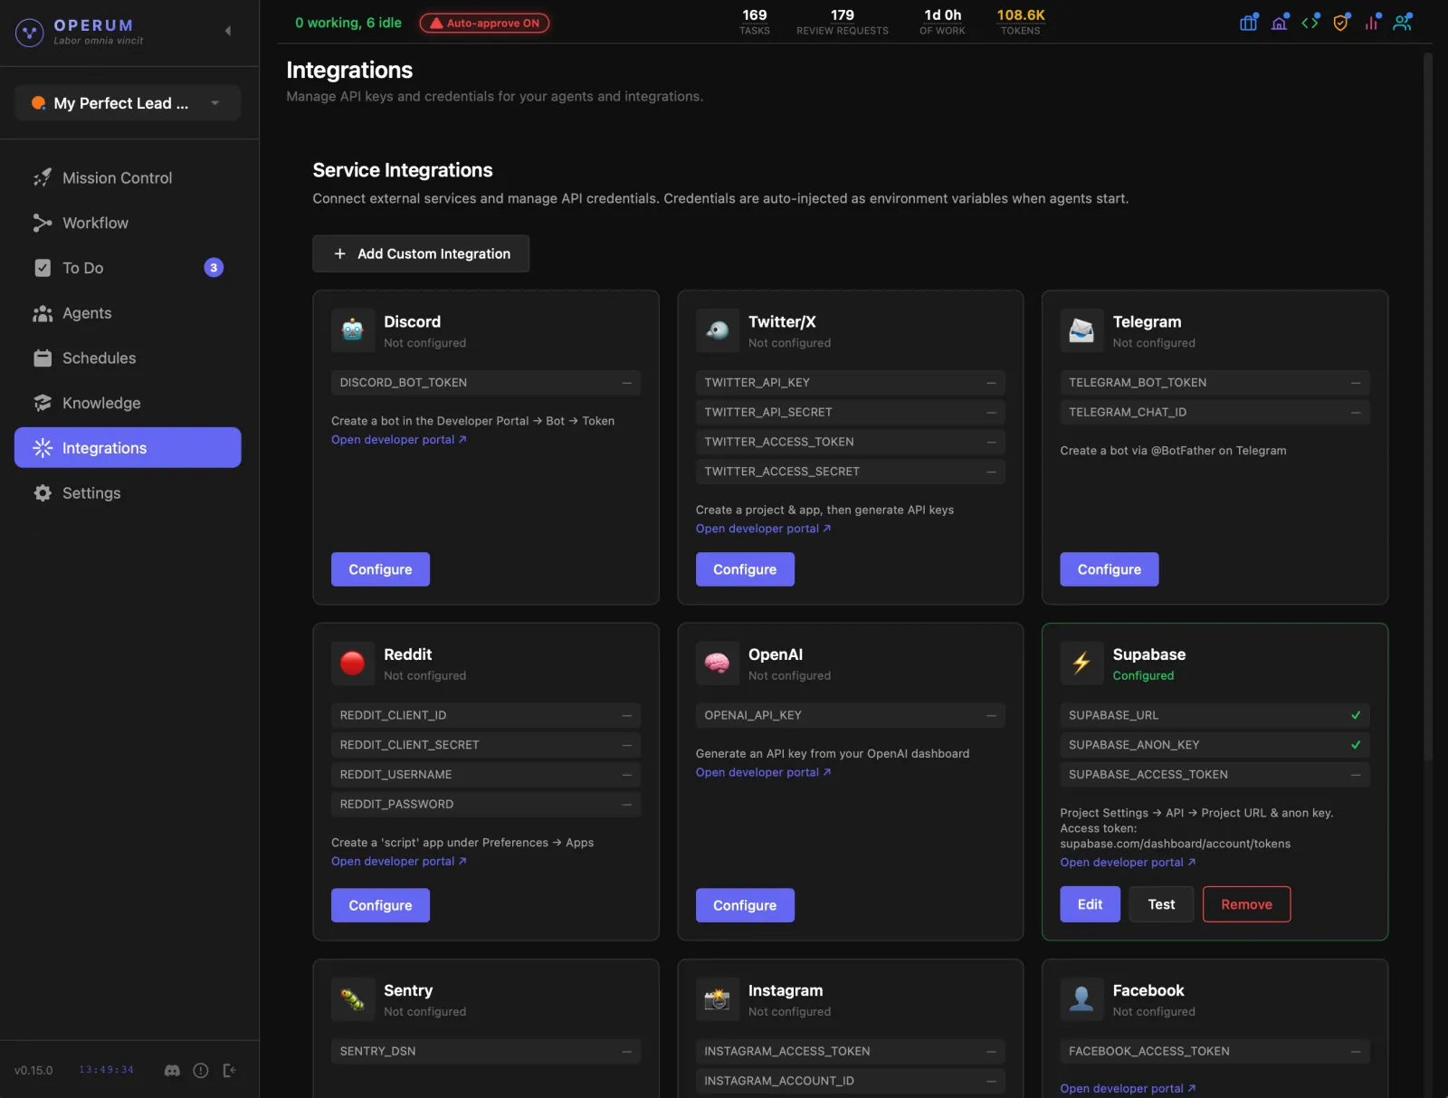Viewport: 1448px width, 1098px height.
Task: Click the To Do badge showing 3
Action: click(213, 267)
